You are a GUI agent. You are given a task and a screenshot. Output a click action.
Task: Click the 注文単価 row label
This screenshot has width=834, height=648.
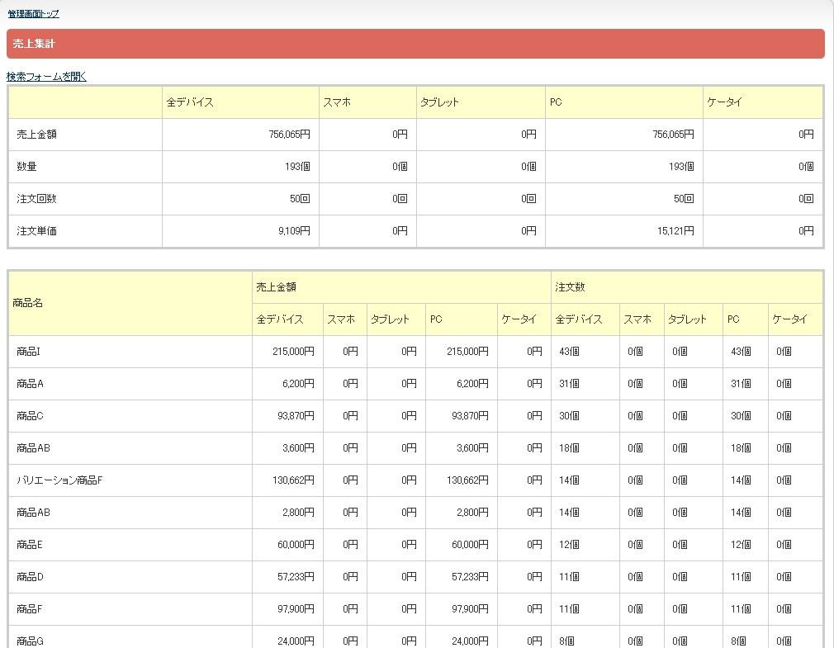pos(36,231)
